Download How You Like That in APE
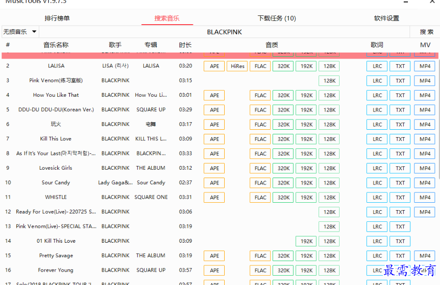Viewport: 440px width, 285px height. click(x=214, y=95)
